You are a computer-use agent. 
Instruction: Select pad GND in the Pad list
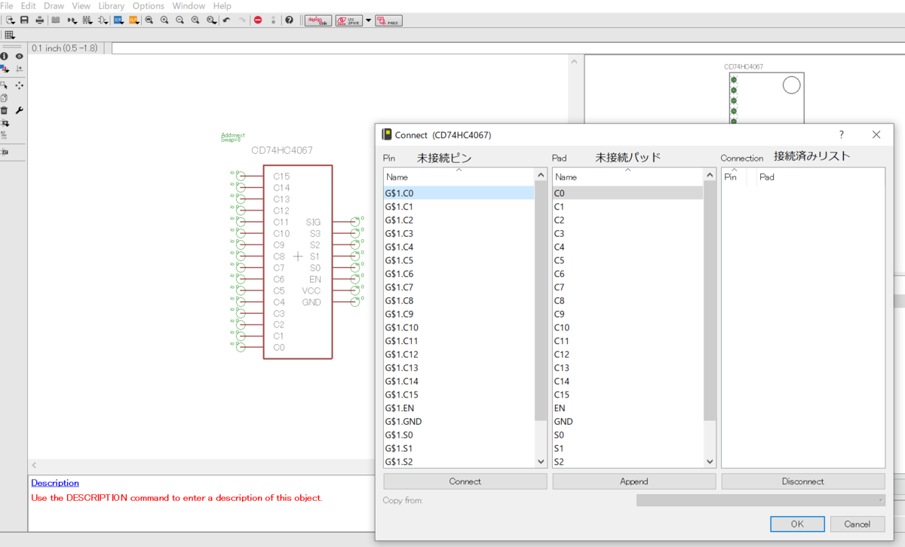tap(627, 422)
